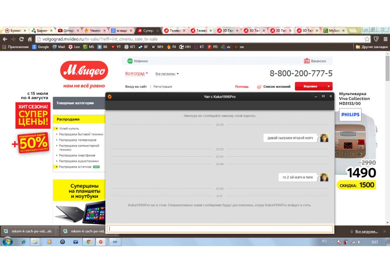
Task: Open the Google bookmark
Action: (x=41, y=47)
